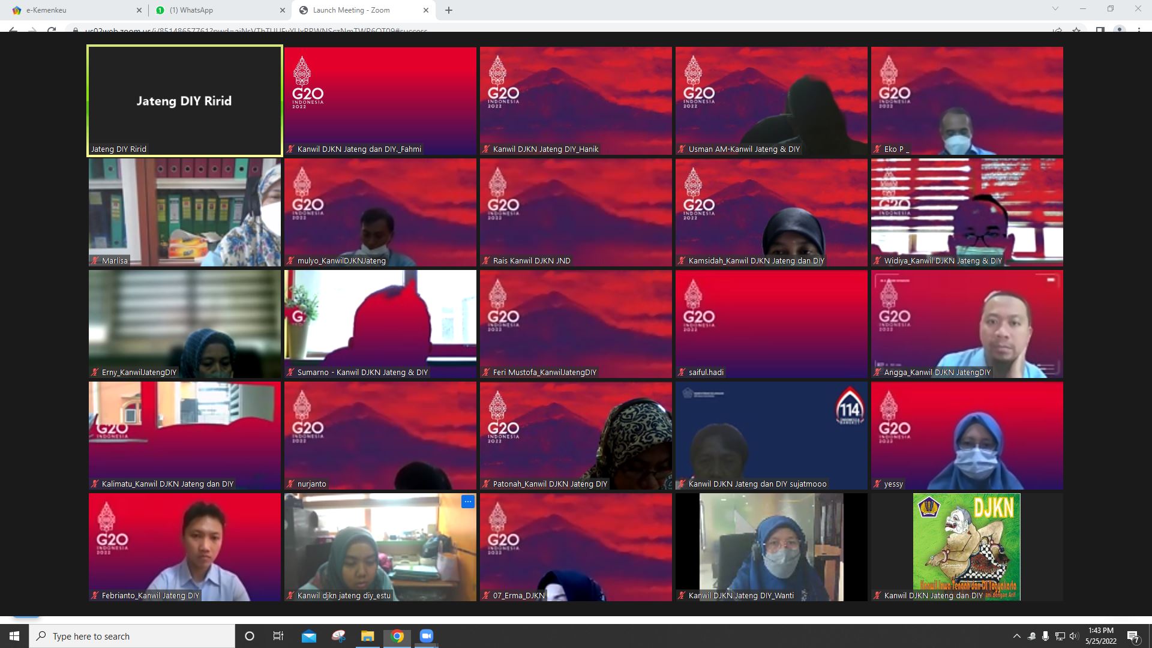
Task: Click the taskbar search box
Action: pyautogui.click(x=132, y=636)
